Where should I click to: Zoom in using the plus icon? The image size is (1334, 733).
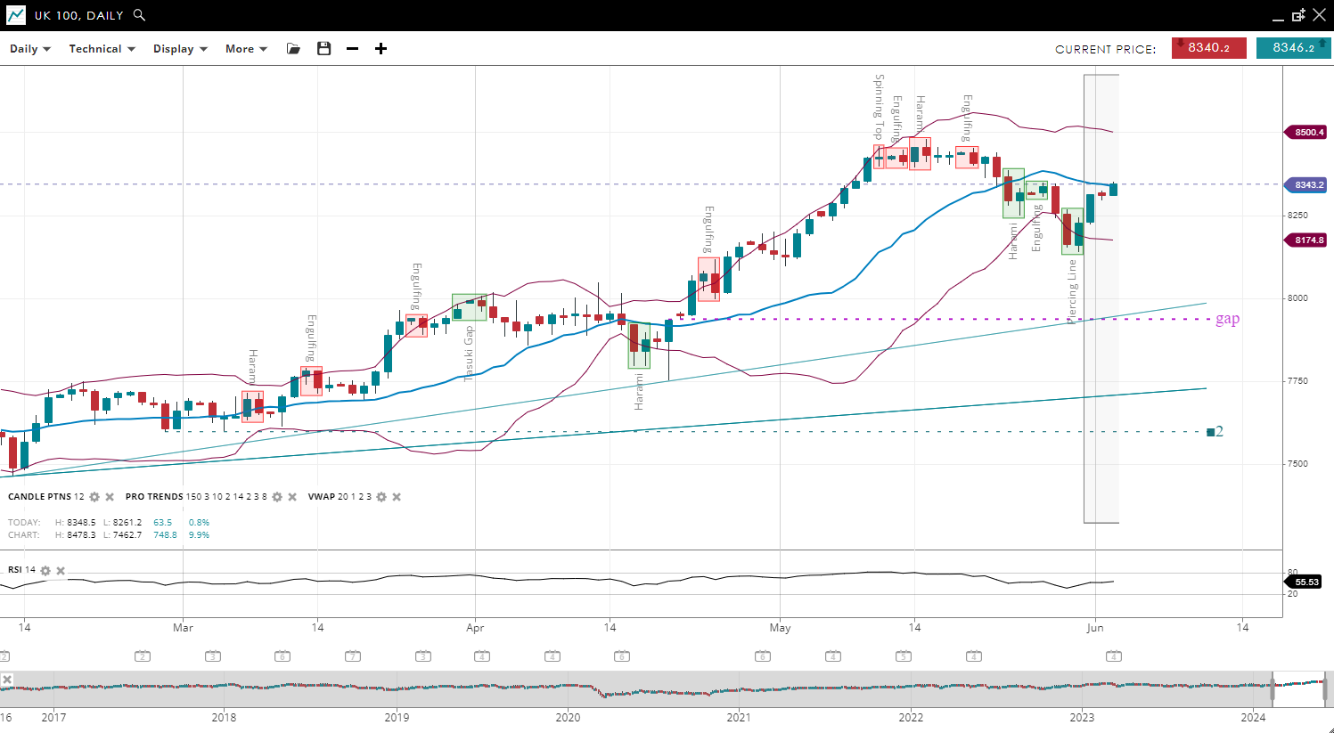[x=381, y=49]
